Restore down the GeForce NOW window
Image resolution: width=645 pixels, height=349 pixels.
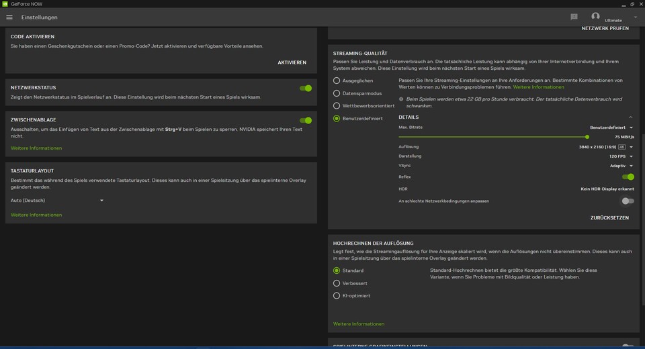(x=632, y=4)
